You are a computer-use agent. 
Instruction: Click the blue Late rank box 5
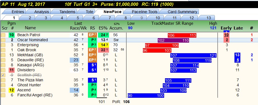pyautogui.click(x=237, y=60)
